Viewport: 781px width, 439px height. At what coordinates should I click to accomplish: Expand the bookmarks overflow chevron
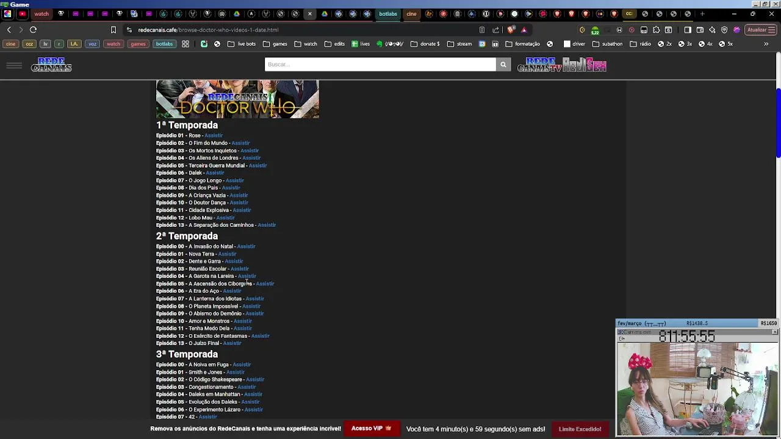[766, 44]
